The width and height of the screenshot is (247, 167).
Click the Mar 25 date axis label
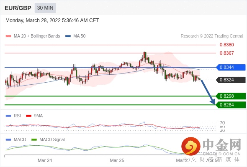click(117, 160)
